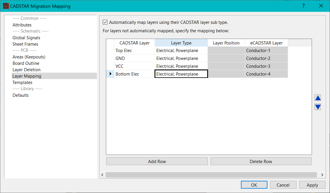Move the selected row up with blue arrow

point(317,98)
